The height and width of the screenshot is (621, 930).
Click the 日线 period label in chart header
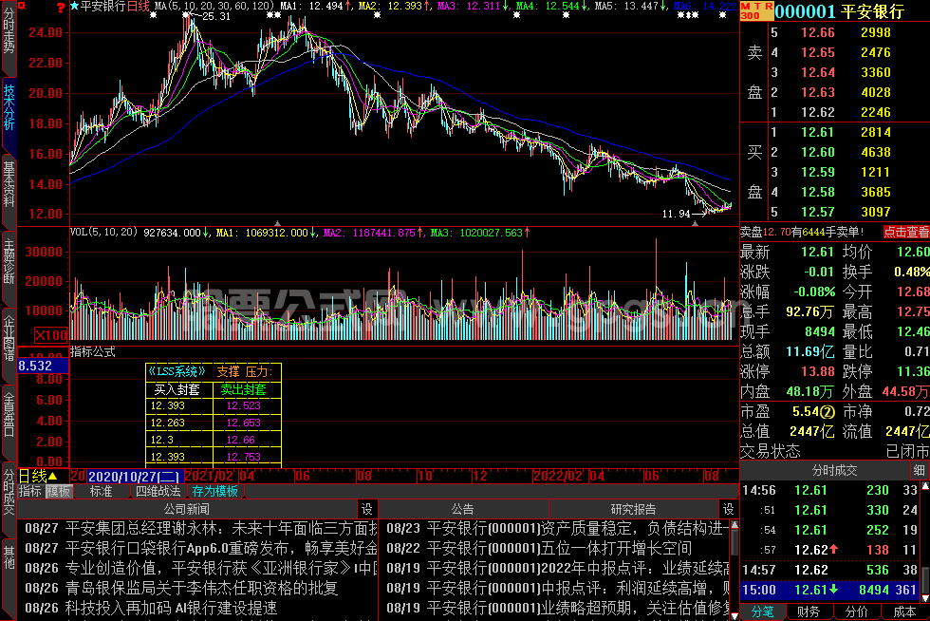(x=139, y=6)
